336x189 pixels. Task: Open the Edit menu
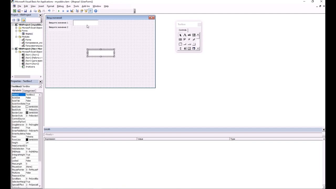point(26,6)
